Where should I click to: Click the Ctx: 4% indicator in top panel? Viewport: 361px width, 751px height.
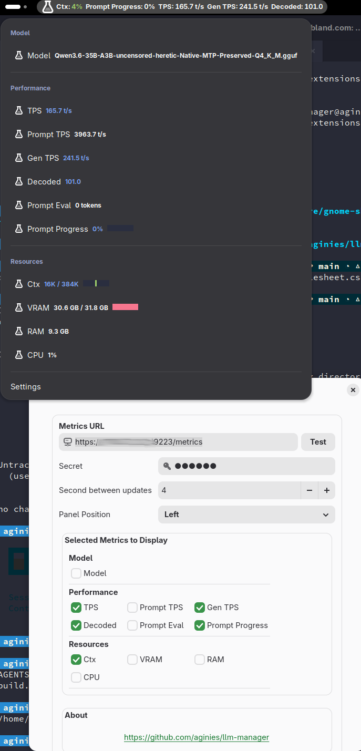(x=69, y=7)
